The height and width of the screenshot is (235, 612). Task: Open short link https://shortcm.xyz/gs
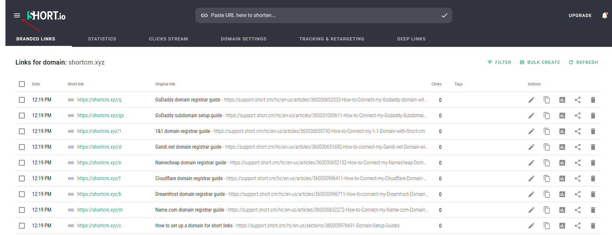pyautogui.click(x=100, y=116)
